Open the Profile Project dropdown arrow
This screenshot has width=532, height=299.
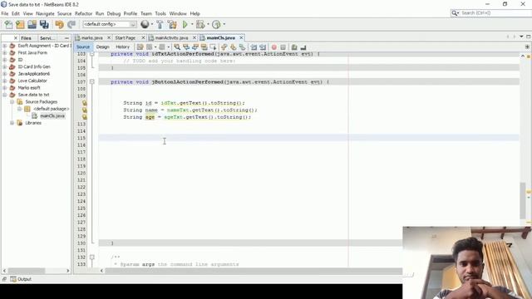(224, 24)
